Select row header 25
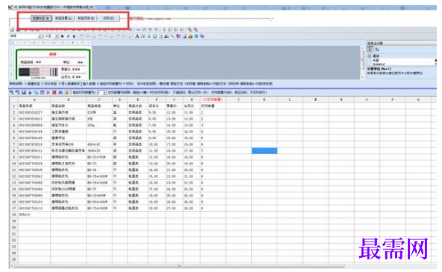This screenshot has width=442, height=272. point(13,259)
